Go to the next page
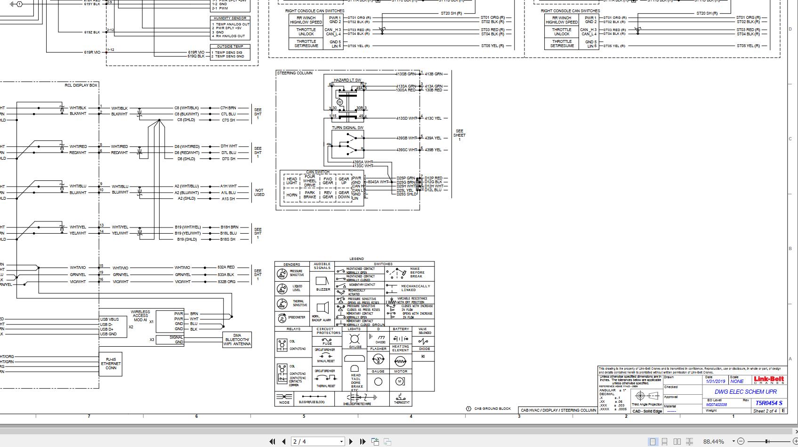Image resolution: width=798 pixels, height=447 pixels. [351, 441]
